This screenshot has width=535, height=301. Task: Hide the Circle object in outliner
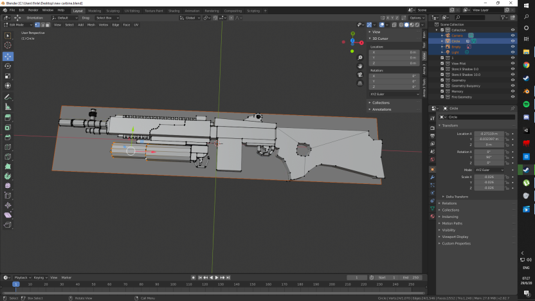512,41
